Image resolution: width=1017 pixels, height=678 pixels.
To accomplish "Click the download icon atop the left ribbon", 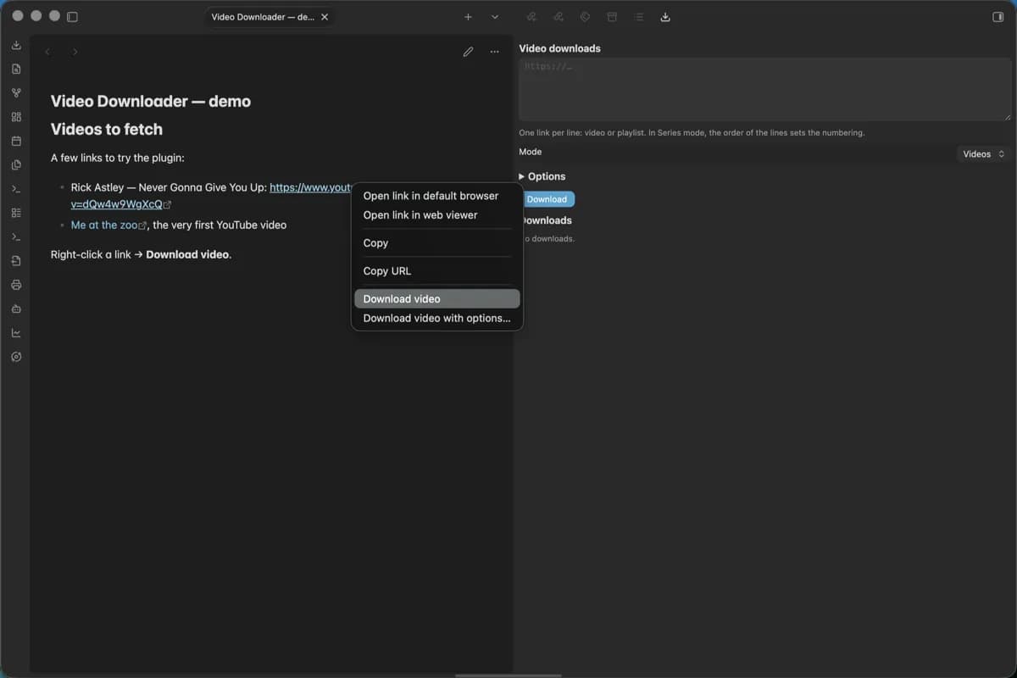I will click(16, 45).
